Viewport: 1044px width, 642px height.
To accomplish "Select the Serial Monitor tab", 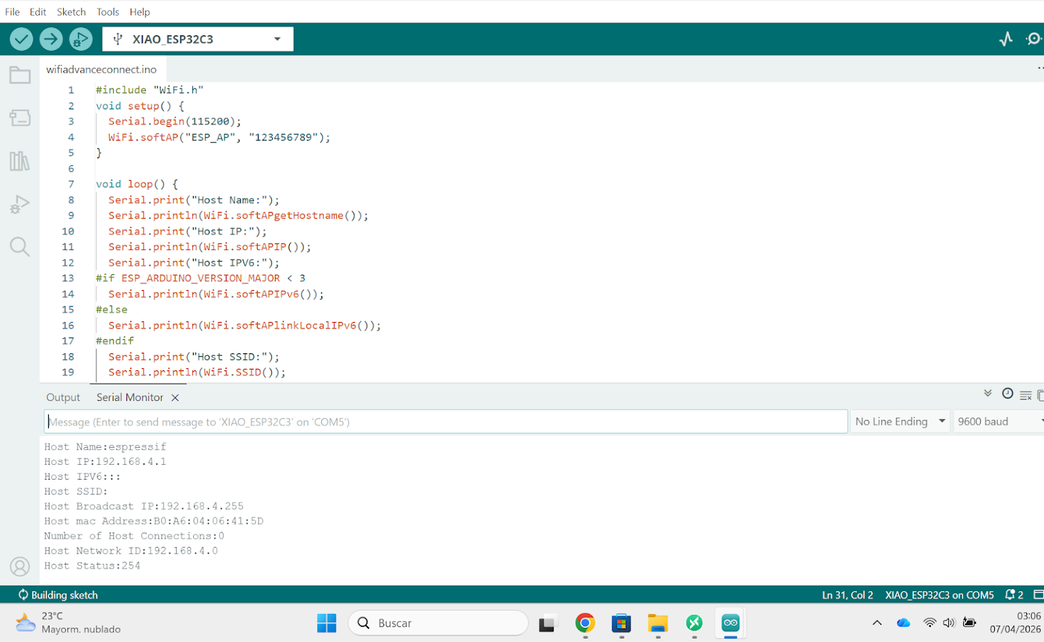I will point(130,397).
